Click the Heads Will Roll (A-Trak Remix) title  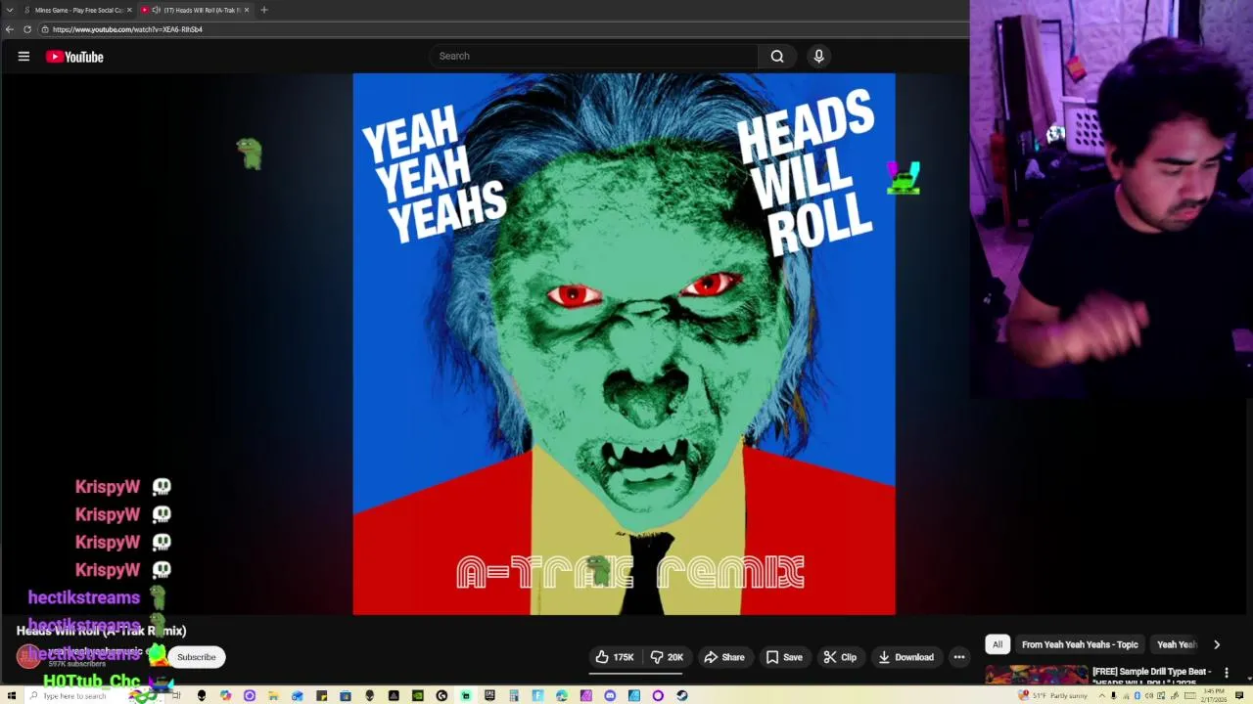101,631
